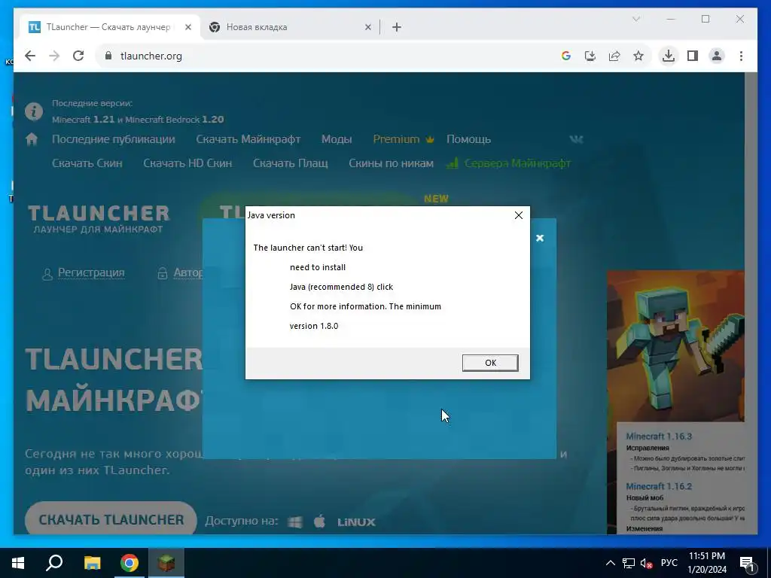Open Скачать Скин link

click(x=87, y=163)
